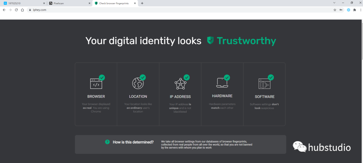Select the IP ADDRESS card heading
This screenshot has width=363, height=163.
coord(180,97)
